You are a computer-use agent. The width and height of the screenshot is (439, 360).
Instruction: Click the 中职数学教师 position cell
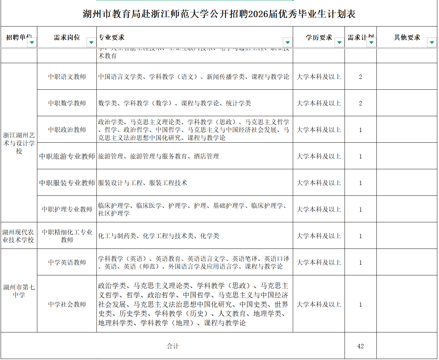coord(67,103)
